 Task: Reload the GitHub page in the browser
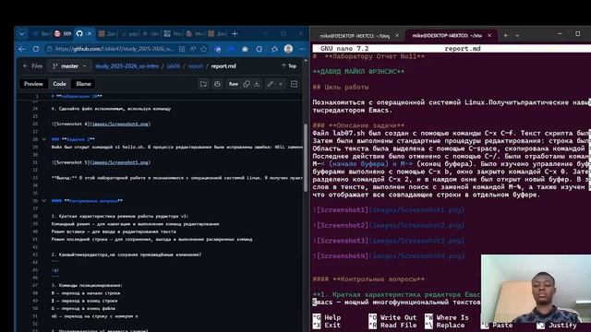pos(36,49)
